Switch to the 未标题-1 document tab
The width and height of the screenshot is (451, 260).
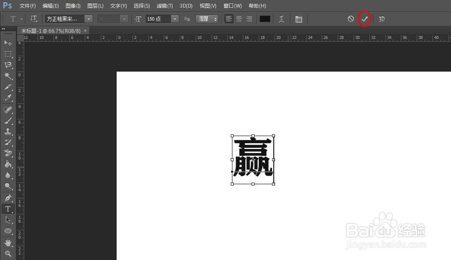51,31
